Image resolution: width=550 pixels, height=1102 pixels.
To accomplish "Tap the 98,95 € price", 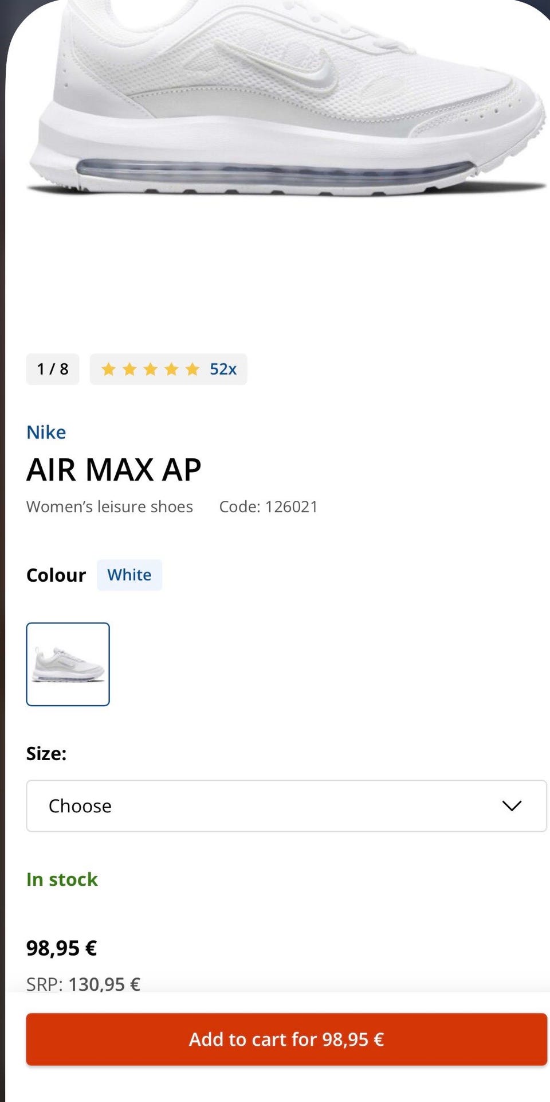I will [62, 948].
